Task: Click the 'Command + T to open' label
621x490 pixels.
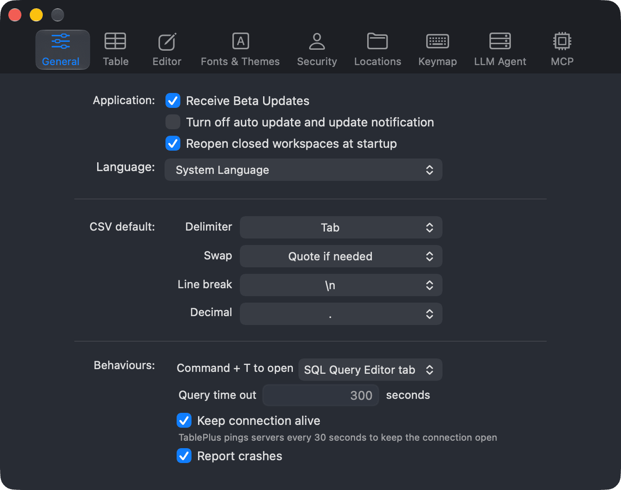Action: coord(235,368)
